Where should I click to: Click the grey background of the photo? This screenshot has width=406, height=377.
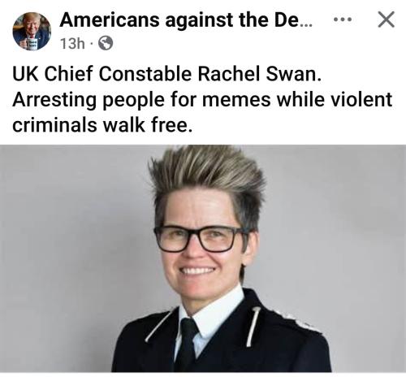click(x=67, y=244)
